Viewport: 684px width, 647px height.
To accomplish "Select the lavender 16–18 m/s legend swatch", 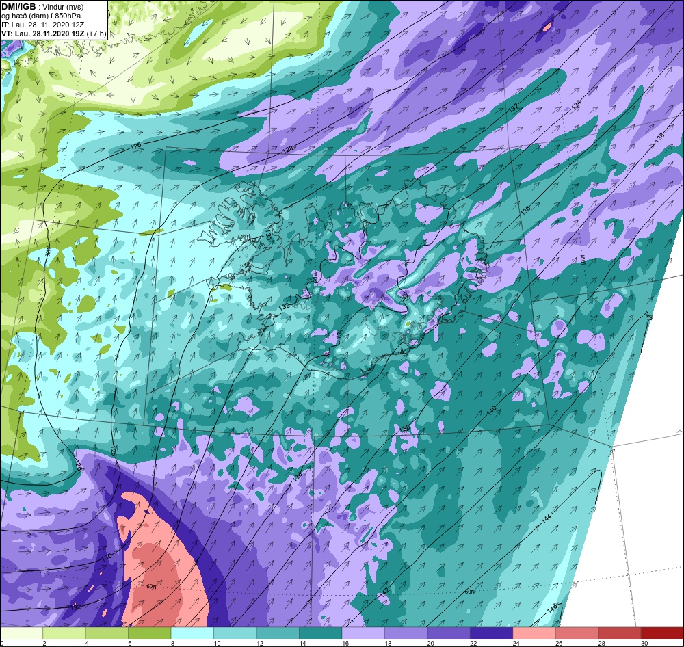I will [363, 633].
